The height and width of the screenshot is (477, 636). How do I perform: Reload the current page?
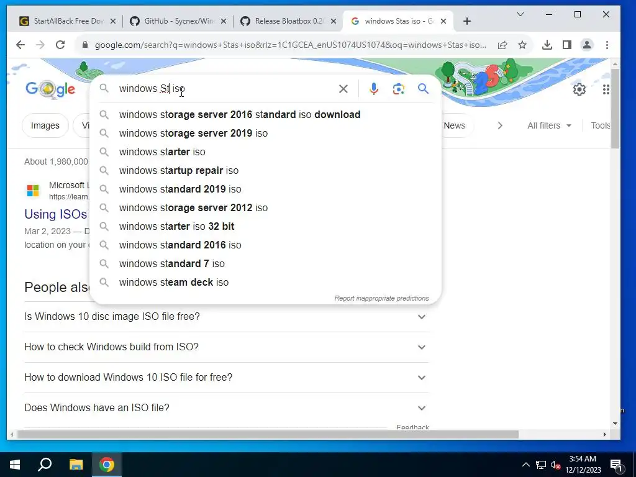60,45
